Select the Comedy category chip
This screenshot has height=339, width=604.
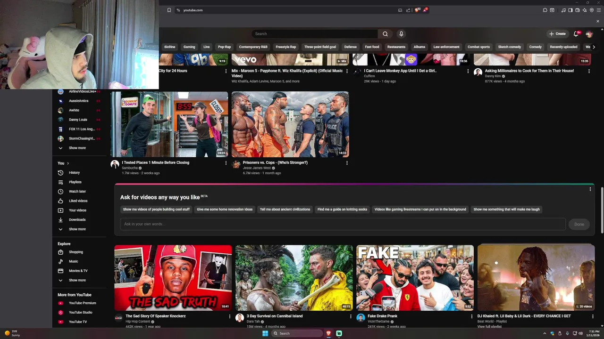click(535, 47)
